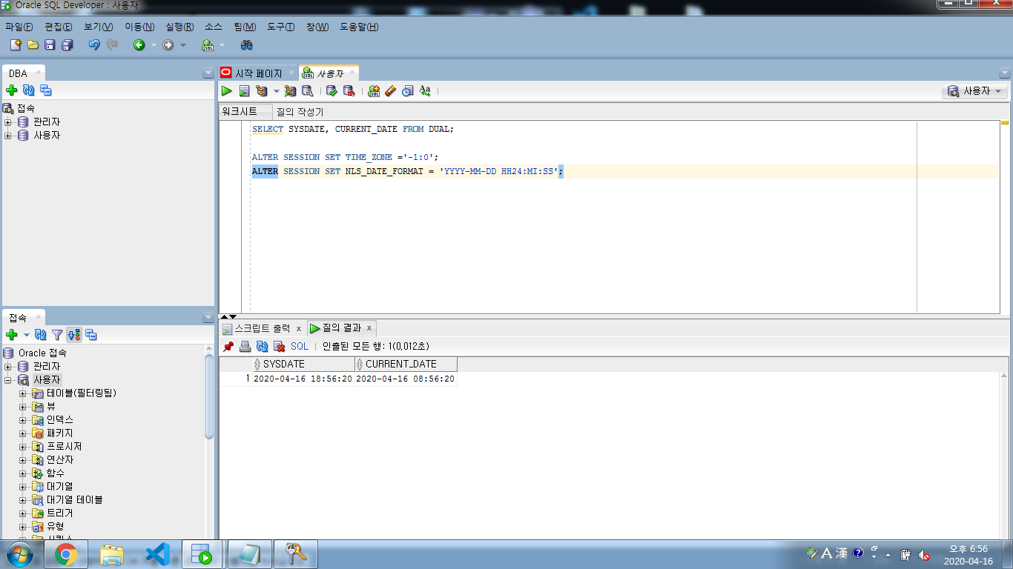The width and height of the screenshot is (1013, 569).
Task: Delete row icon with red X in results
Action: (280, 346)
